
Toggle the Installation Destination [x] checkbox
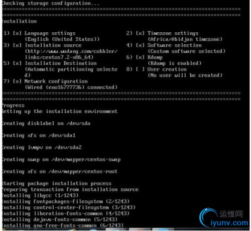17,63
